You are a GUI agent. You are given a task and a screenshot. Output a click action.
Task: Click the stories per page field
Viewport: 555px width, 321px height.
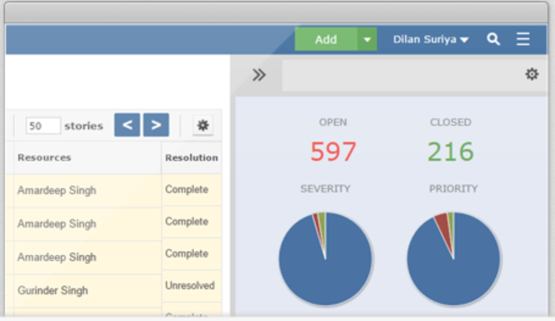pos(43,126)
